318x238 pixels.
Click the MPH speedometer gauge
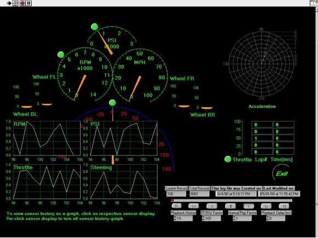pyautogui.click(x=140, y=75)
